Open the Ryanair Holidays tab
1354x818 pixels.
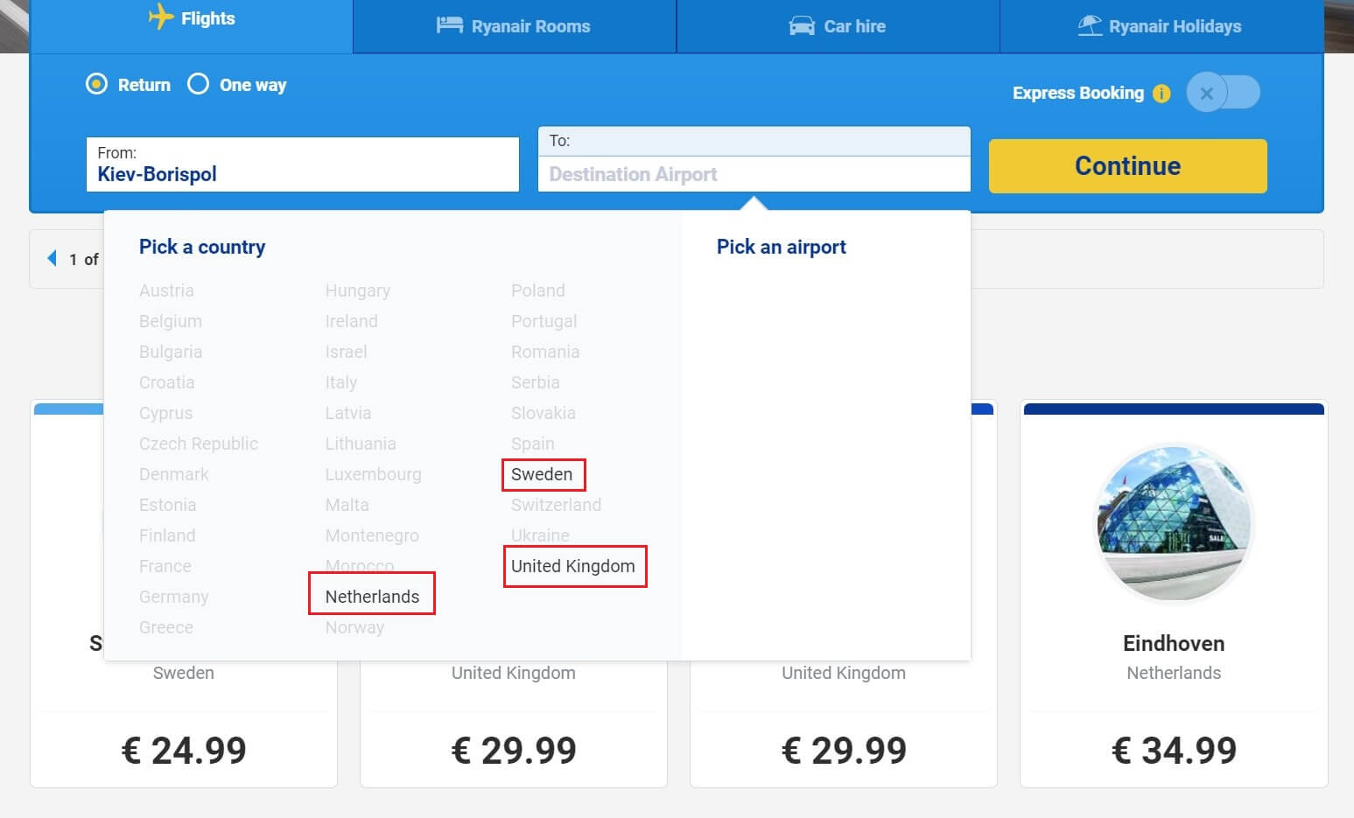point(1161,26)
